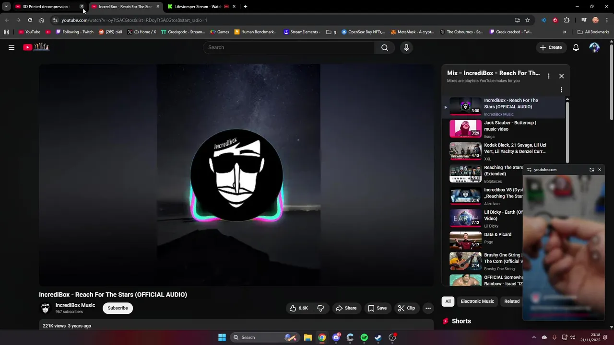
Task: Open Chrome apps grid in bookmarks bar
Action: click(x=6, y=32)
